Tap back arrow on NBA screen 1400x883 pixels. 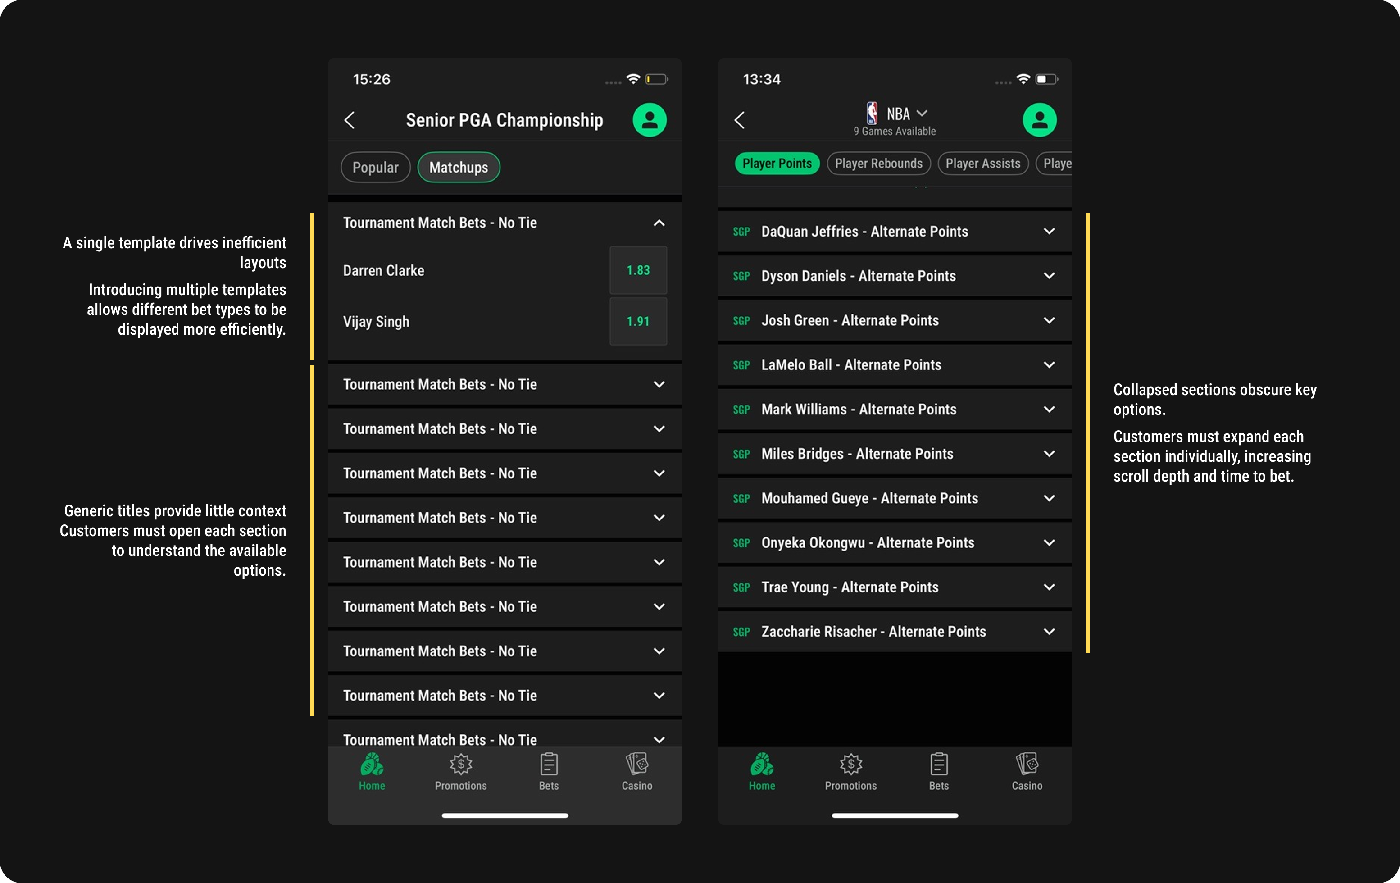[740, 120]
